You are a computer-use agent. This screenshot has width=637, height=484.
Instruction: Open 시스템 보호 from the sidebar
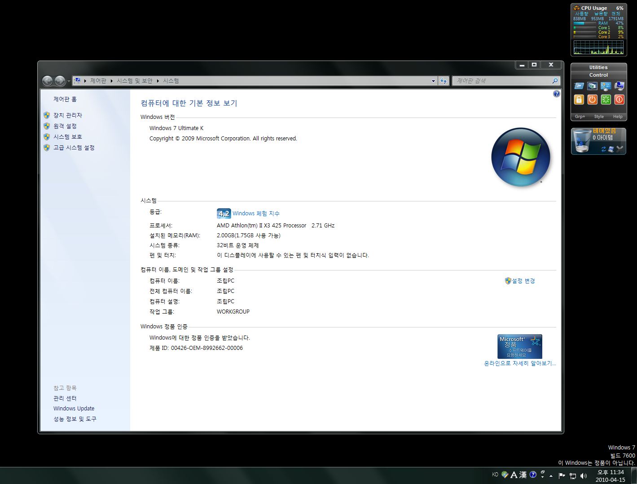tap(68, 137)
